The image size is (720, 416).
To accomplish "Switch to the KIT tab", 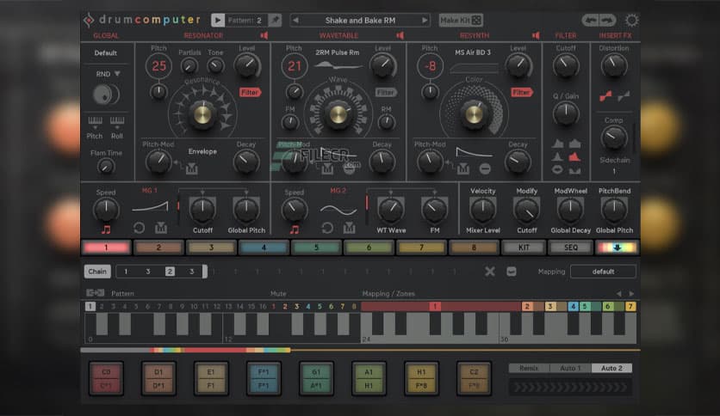I will [x=524, y=248].
